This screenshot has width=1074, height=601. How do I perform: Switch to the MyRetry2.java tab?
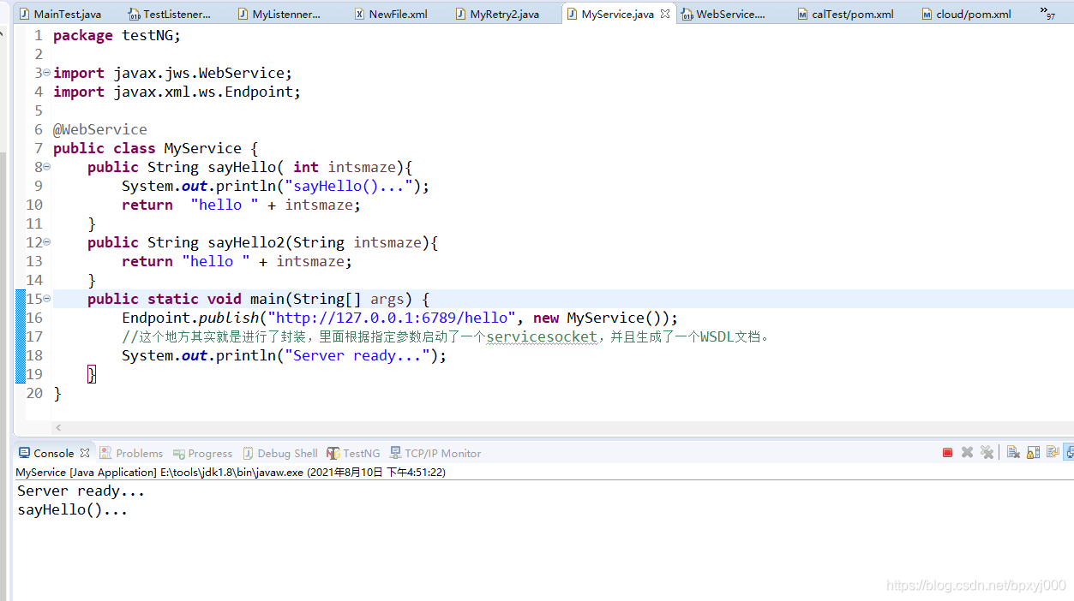click(x=505, y=13)
